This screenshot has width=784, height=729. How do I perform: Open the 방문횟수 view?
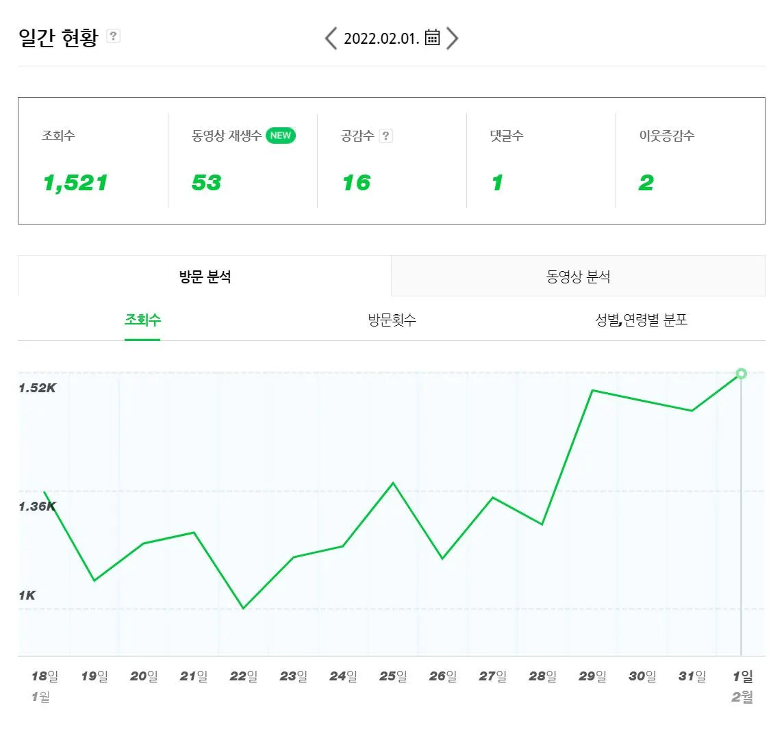[392, 319]
